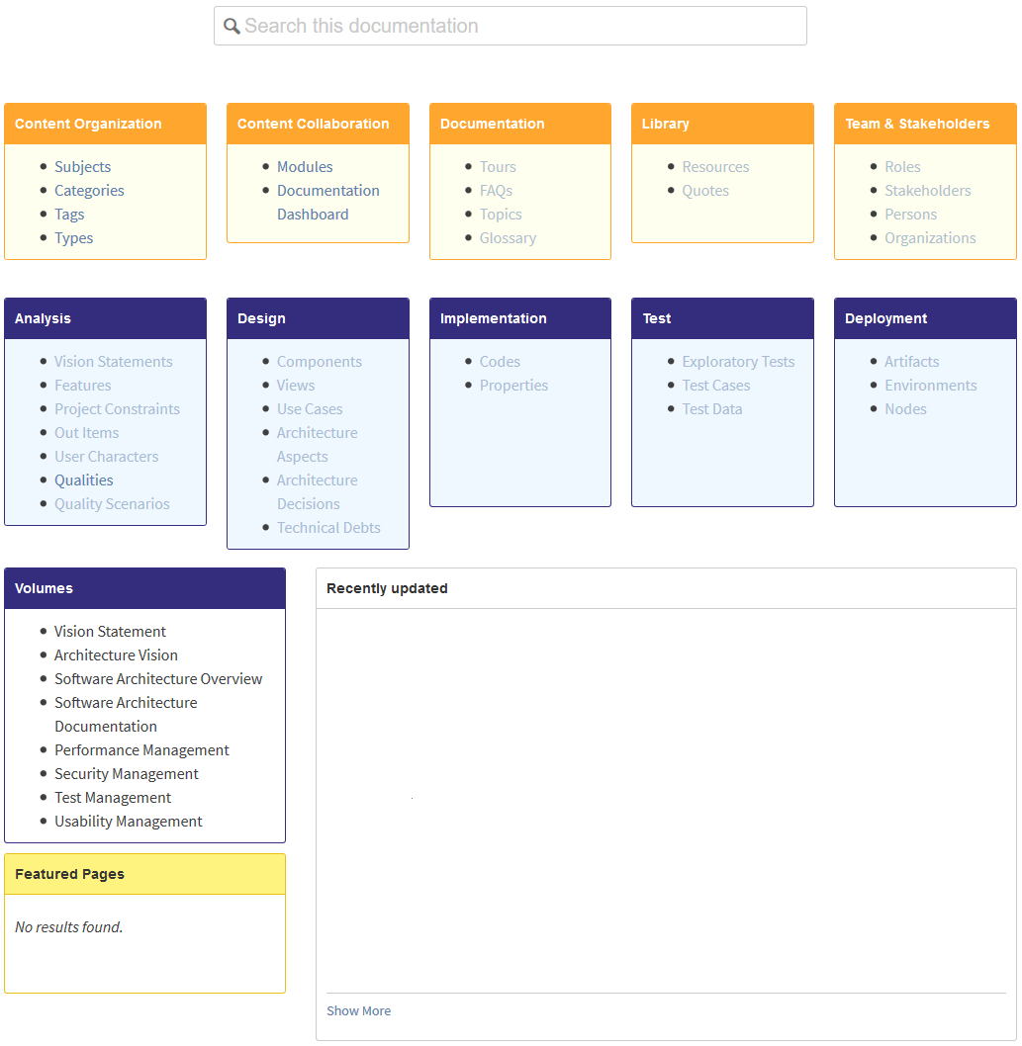Open the Security Management volume

[x=127, y=773]
